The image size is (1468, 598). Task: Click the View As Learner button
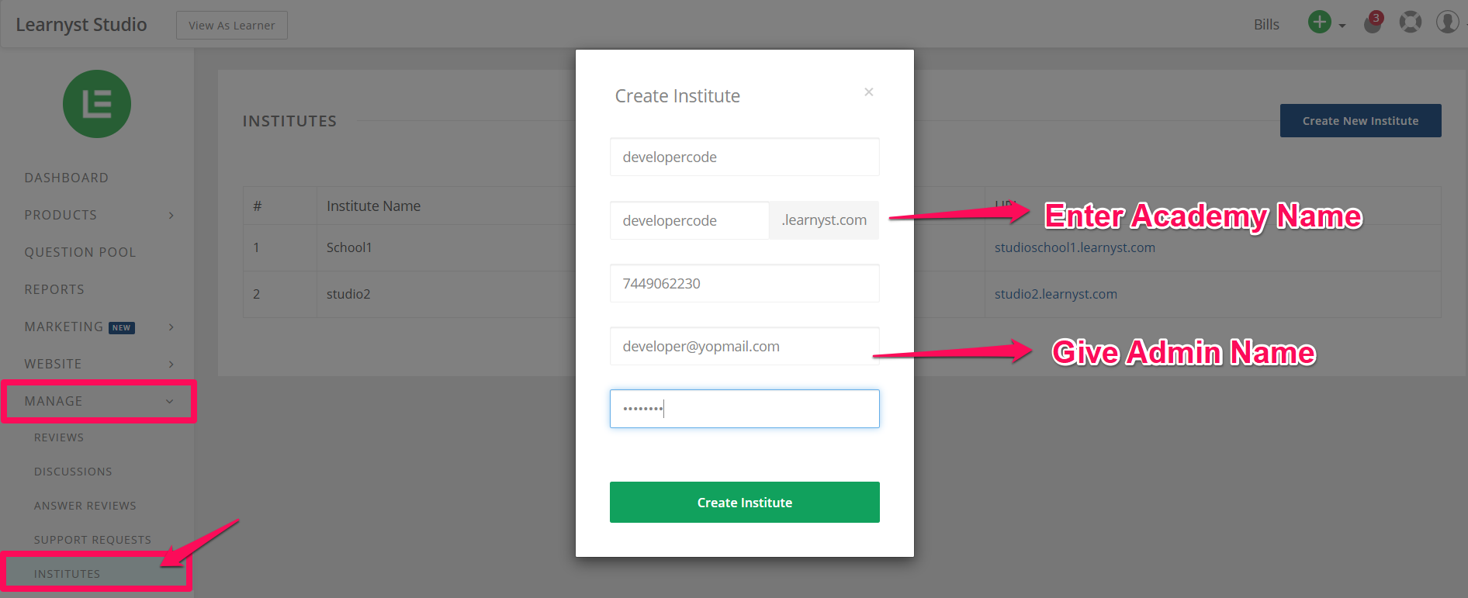(x=231, y=25)
